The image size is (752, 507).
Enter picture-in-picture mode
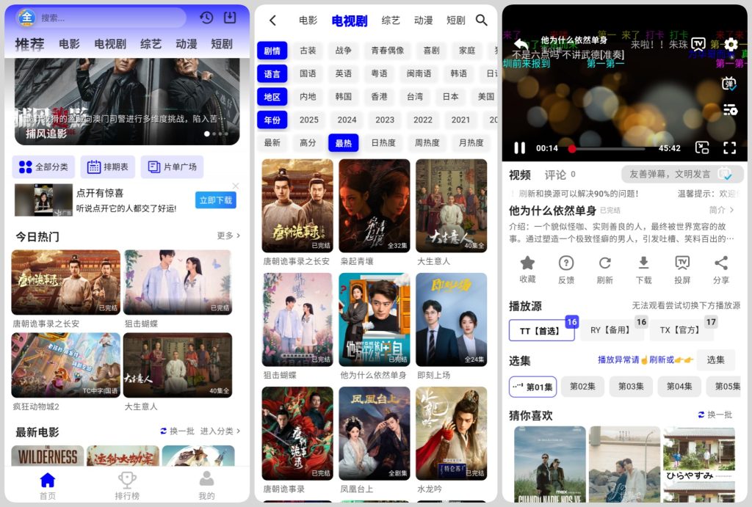pyautogui.click(x=701, y=148)
